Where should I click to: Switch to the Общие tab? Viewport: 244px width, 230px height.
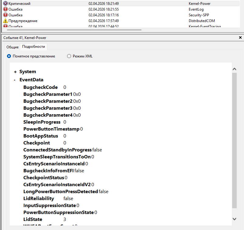[12, 47]
